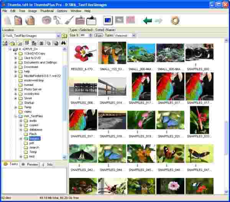Click the SNAPFILES_047 file name

tap(199, 170)
